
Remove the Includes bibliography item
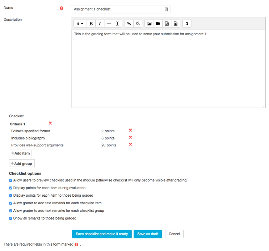tap(130, 137)
